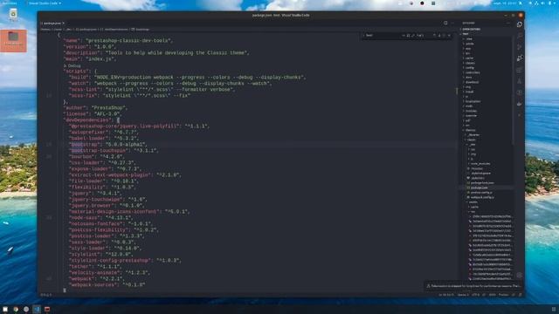Go to previous match in find widget

click(434, 35)
